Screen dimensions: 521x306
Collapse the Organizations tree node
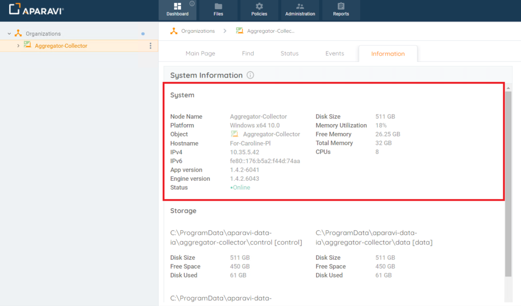[9, 34]
